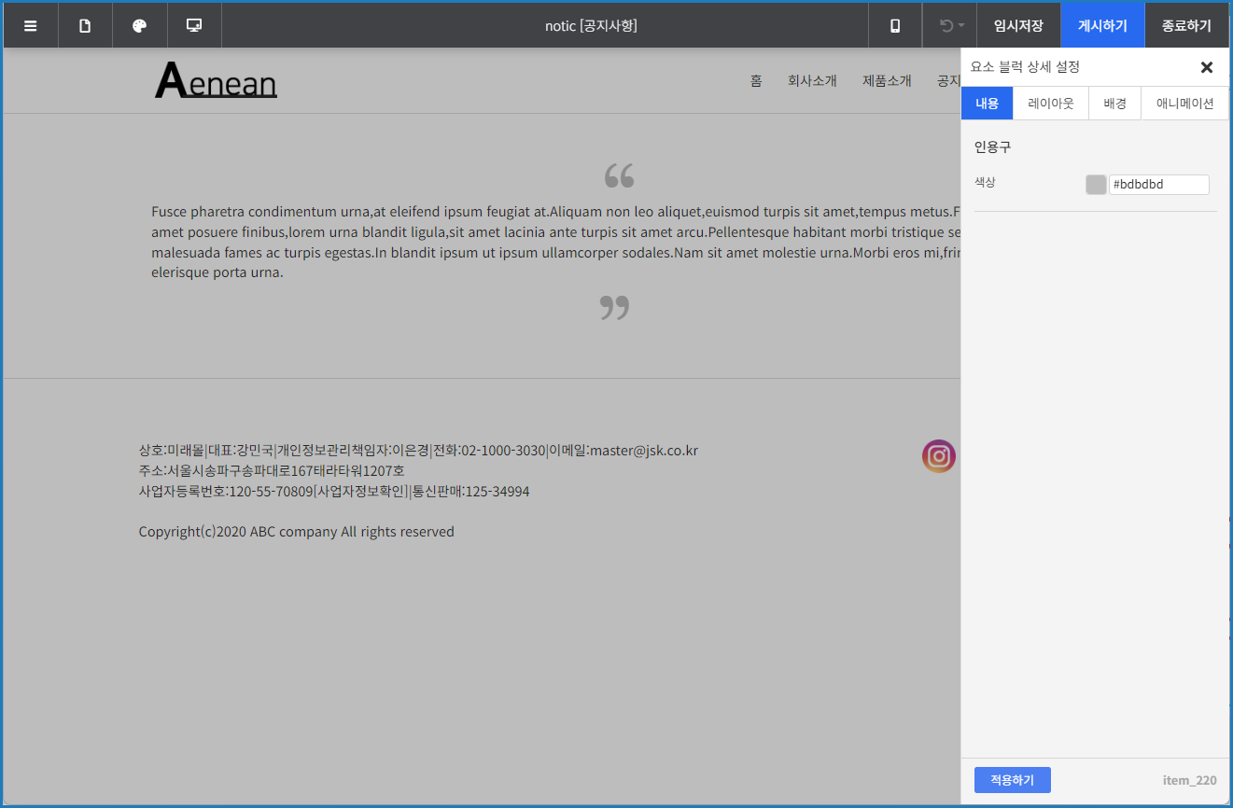Click the 종료하기 exit button
This screenshot has height=808, width=1233.
tap(1186, 26)
